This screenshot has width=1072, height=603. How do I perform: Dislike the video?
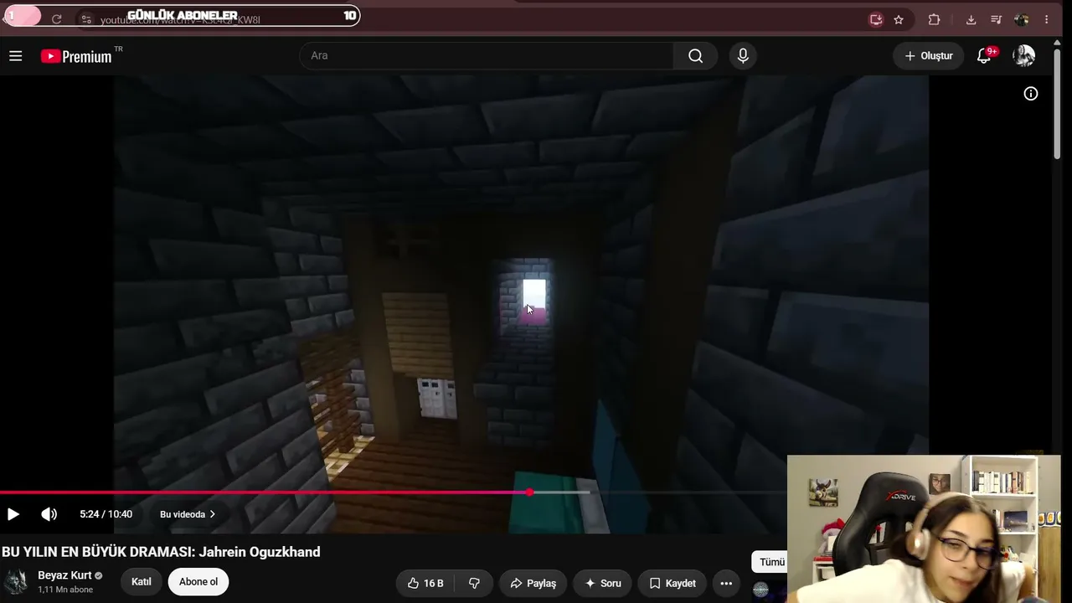point(474,583)
